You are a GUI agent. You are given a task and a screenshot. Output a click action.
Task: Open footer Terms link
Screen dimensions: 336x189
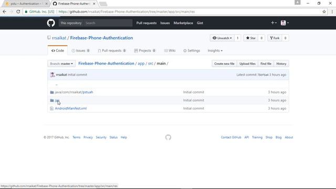pos(76,138)
